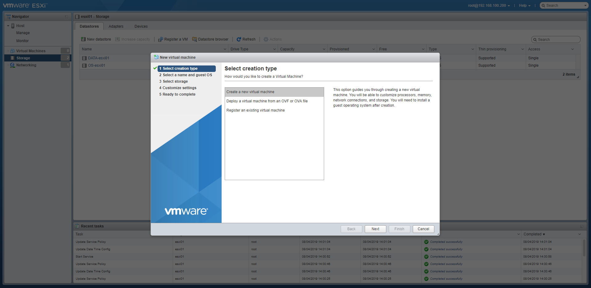The image size is (591, 288).
Task: Click the datastore Search input field
Action: click(x=558, y=40)
